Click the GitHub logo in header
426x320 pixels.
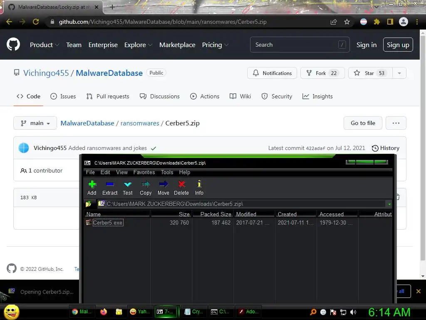coord(13,45)
